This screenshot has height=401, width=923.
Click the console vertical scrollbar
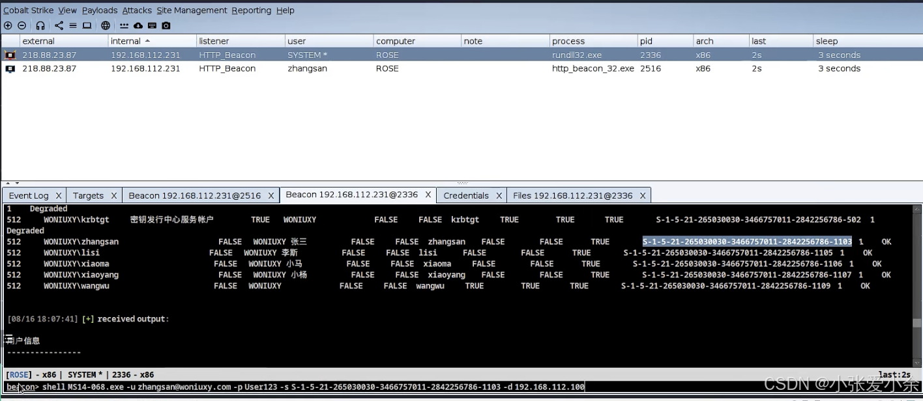click(x=917, y=286)
